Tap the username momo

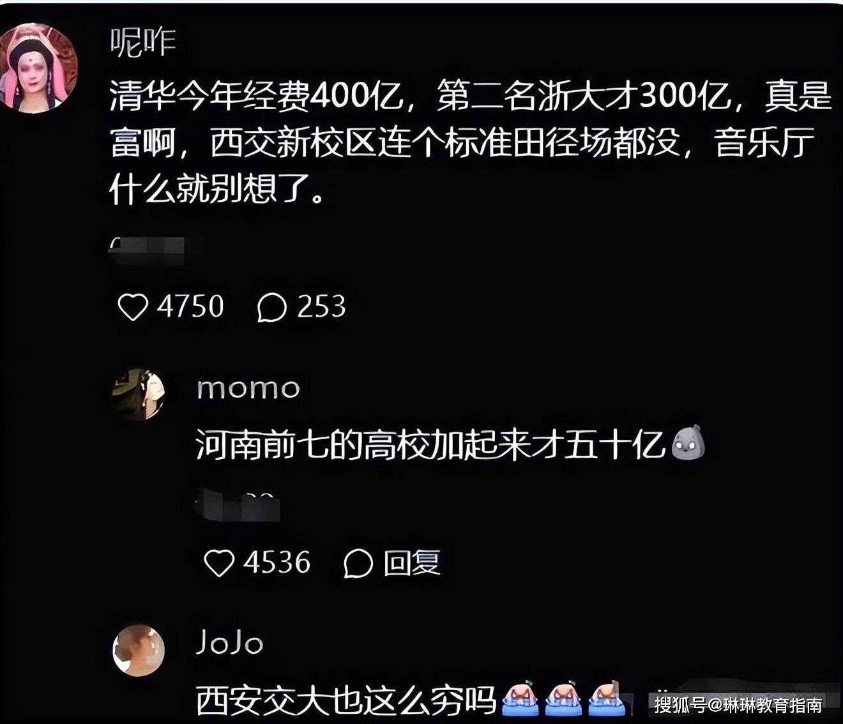pos(248,388)
